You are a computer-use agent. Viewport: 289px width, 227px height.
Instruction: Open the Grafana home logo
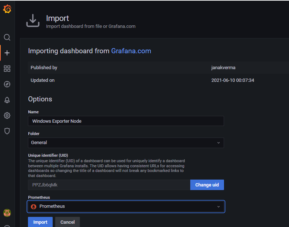click(7, 9)
